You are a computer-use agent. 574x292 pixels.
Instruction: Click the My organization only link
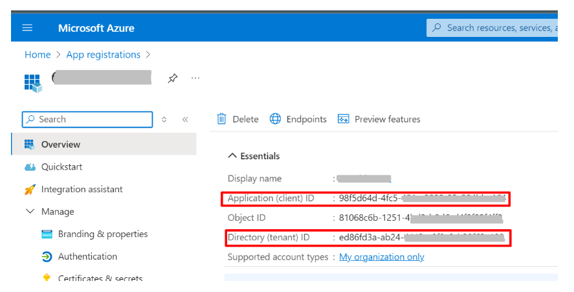coord(382,257)
